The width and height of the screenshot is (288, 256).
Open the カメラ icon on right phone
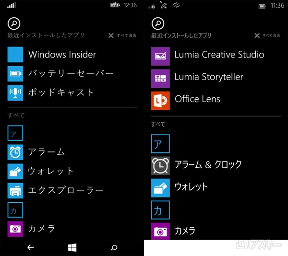pyautogui.click(x=160, y=231)
